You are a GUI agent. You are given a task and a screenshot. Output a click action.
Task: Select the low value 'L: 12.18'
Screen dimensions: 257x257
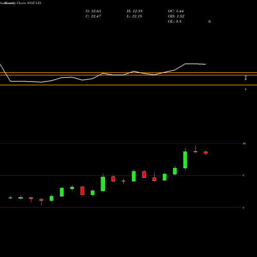click(134, 16)
